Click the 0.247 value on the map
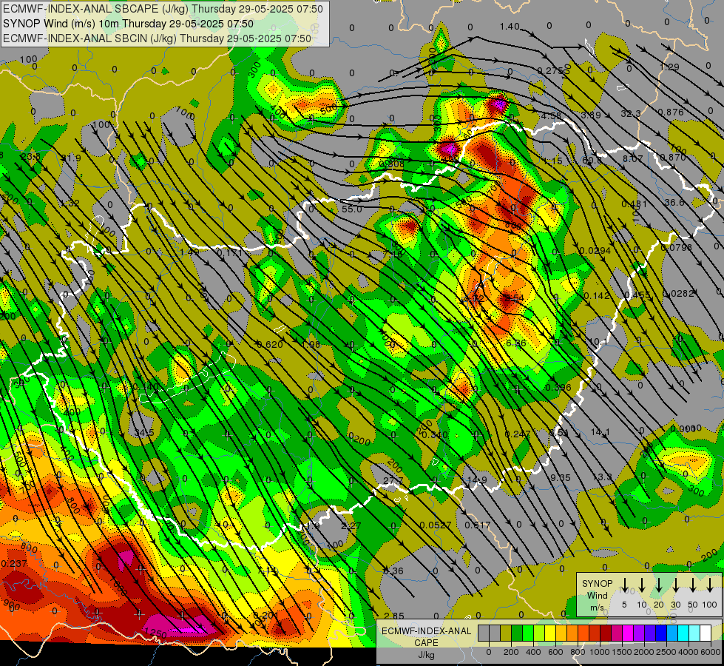The width and height of the screenshot is (724, 666). tap(518, 434)
